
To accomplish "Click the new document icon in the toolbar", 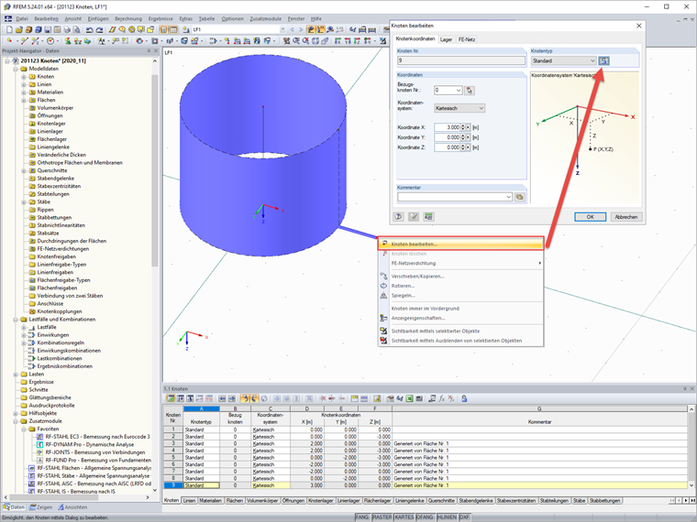I will coord(9,29).
